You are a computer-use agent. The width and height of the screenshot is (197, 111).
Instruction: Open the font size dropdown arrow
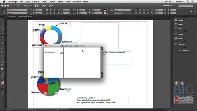point(43,10)
